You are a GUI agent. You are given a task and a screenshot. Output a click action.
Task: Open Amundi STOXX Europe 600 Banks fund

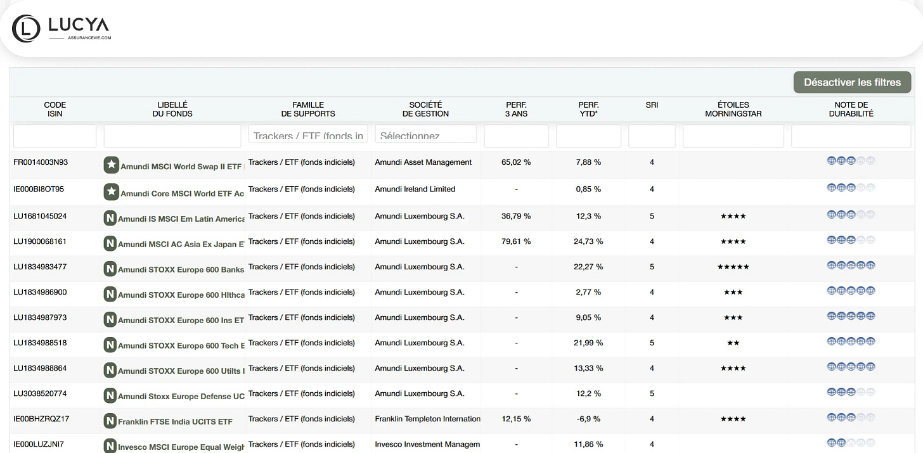181,269
